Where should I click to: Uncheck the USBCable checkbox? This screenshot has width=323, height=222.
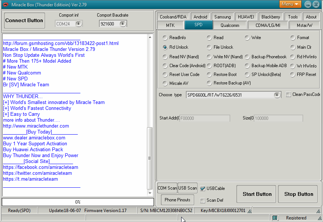point(203,188)
